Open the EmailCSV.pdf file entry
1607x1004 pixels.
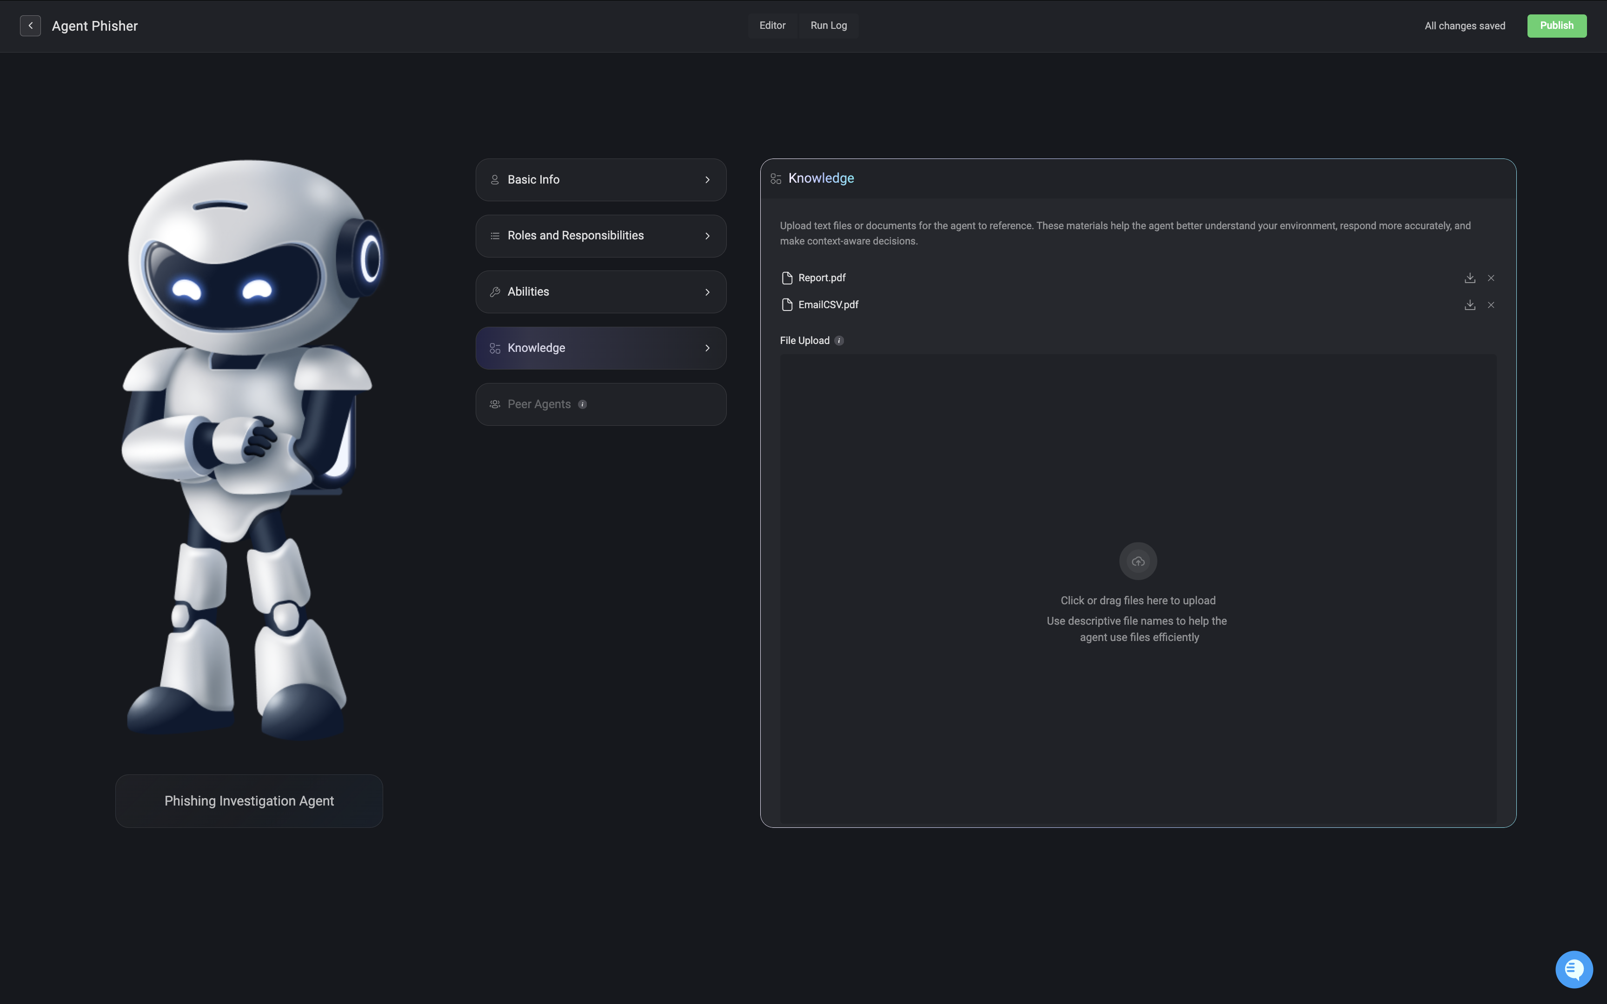(828, 305)
